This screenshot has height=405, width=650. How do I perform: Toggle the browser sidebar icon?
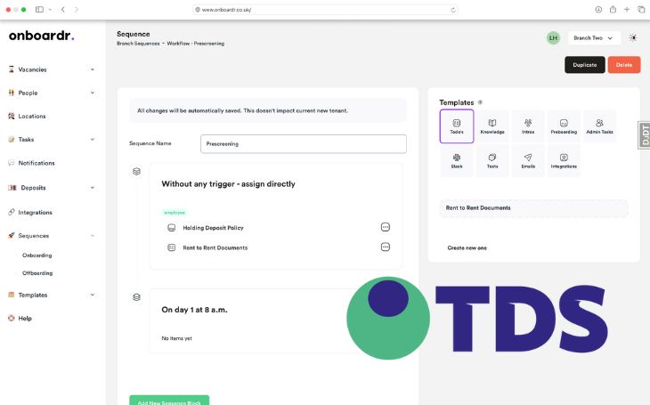point(39,10)
